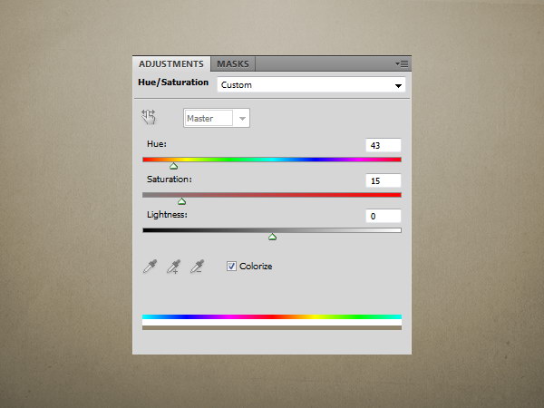
Task: Click the rainbow color bar at panel bottom
Action: pos(272,317)
